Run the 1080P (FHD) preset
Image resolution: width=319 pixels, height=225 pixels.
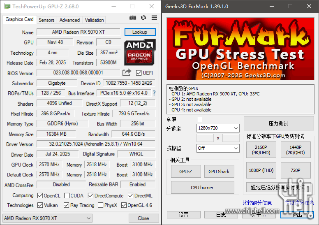click(x=261, y=170)
